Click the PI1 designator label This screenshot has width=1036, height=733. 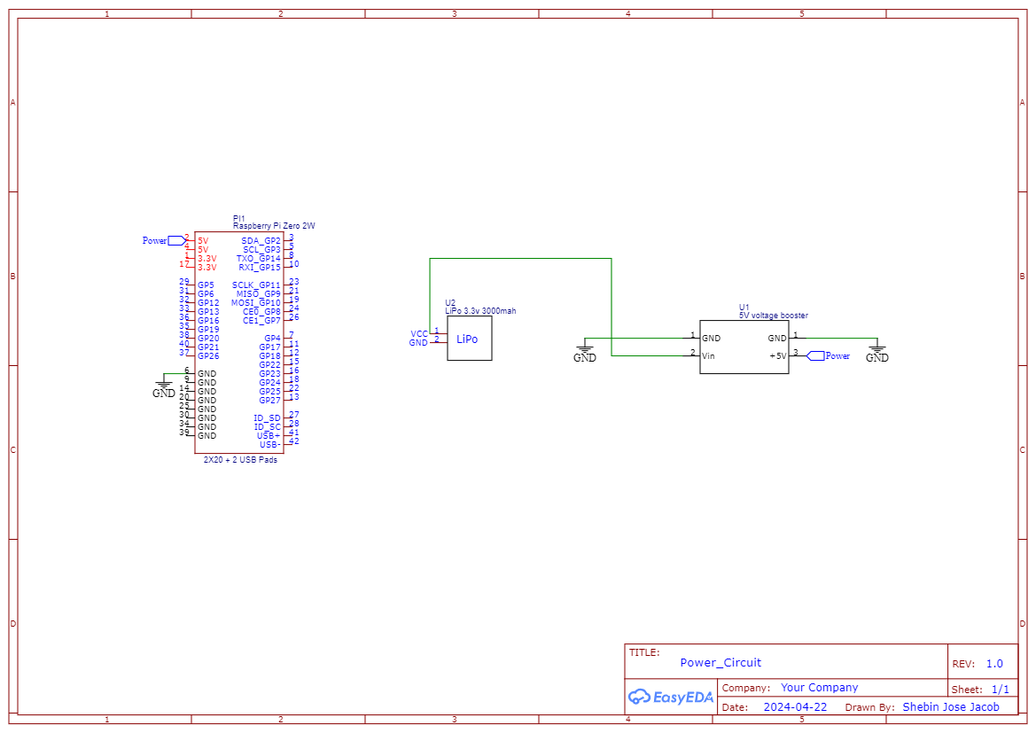[x=238, y=218]
